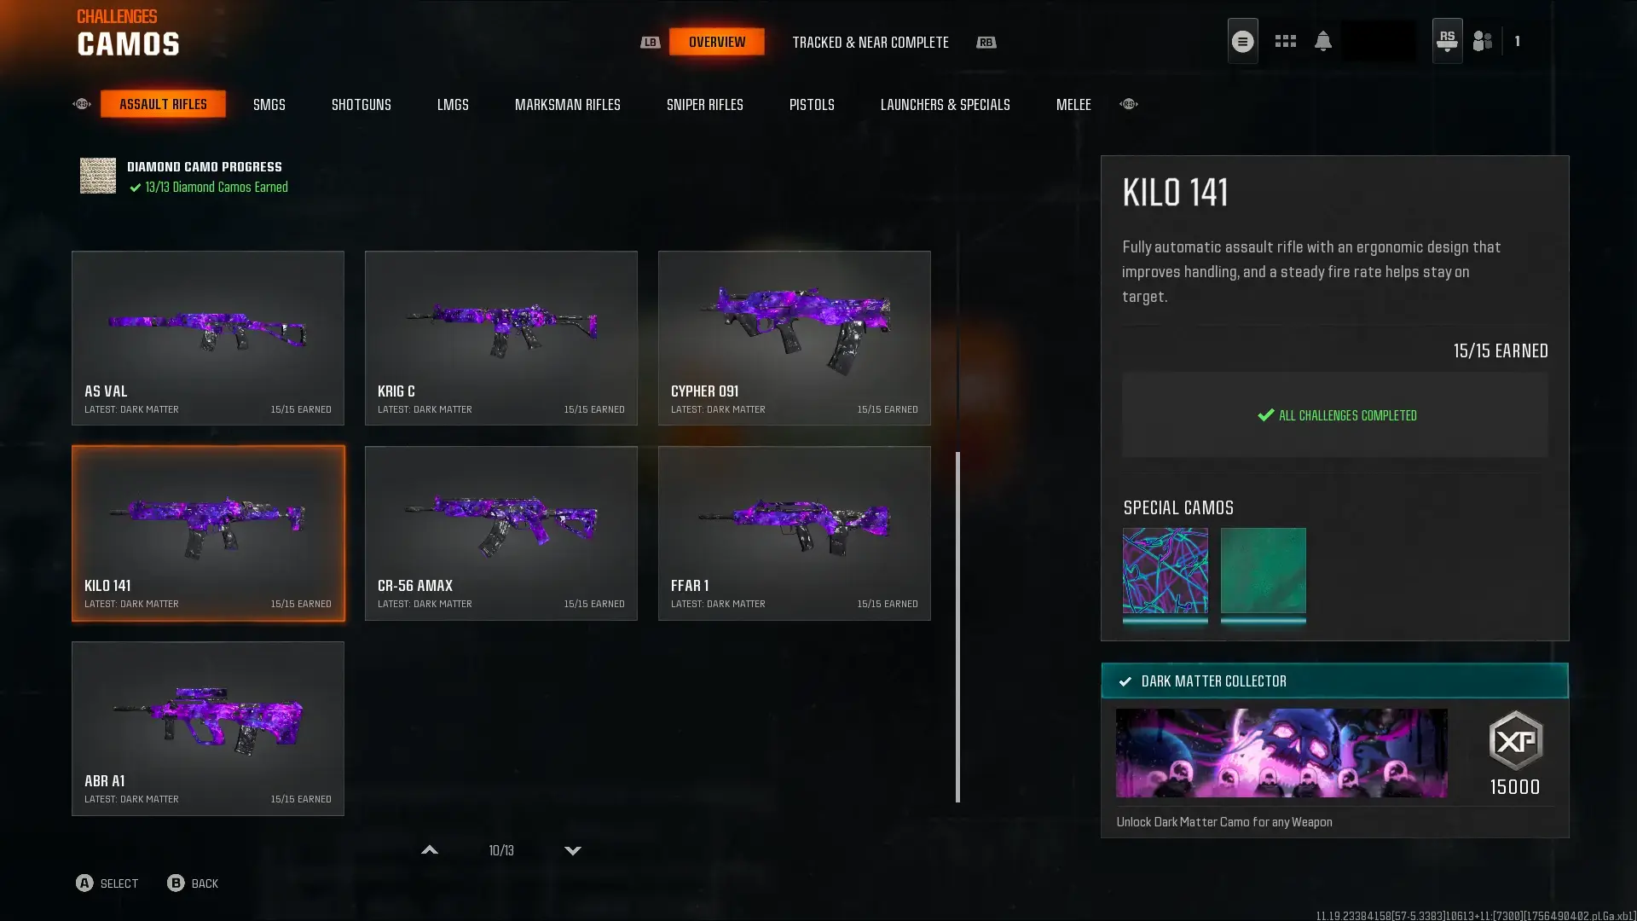Click the XP reward badge icon
1637x921 pixels.
coord(1515,740)
